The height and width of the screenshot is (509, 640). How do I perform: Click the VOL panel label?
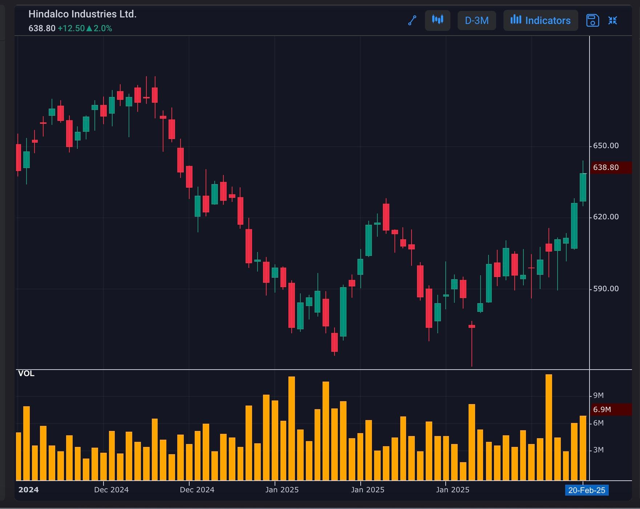click(x=26, y=374)
